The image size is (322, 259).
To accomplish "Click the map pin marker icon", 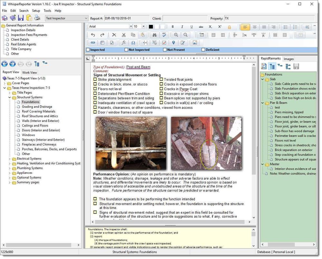I will 174,43.
